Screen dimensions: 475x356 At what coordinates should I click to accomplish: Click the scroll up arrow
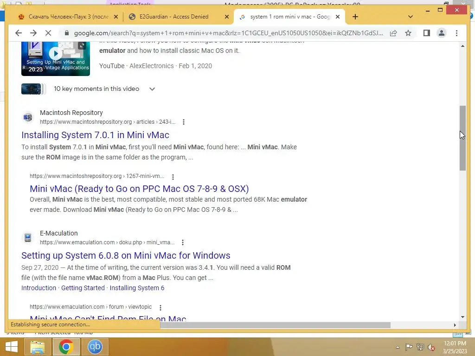(462, 46)
